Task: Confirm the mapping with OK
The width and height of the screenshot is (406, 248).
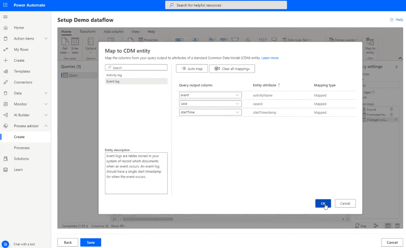Action: coord(323,203)
